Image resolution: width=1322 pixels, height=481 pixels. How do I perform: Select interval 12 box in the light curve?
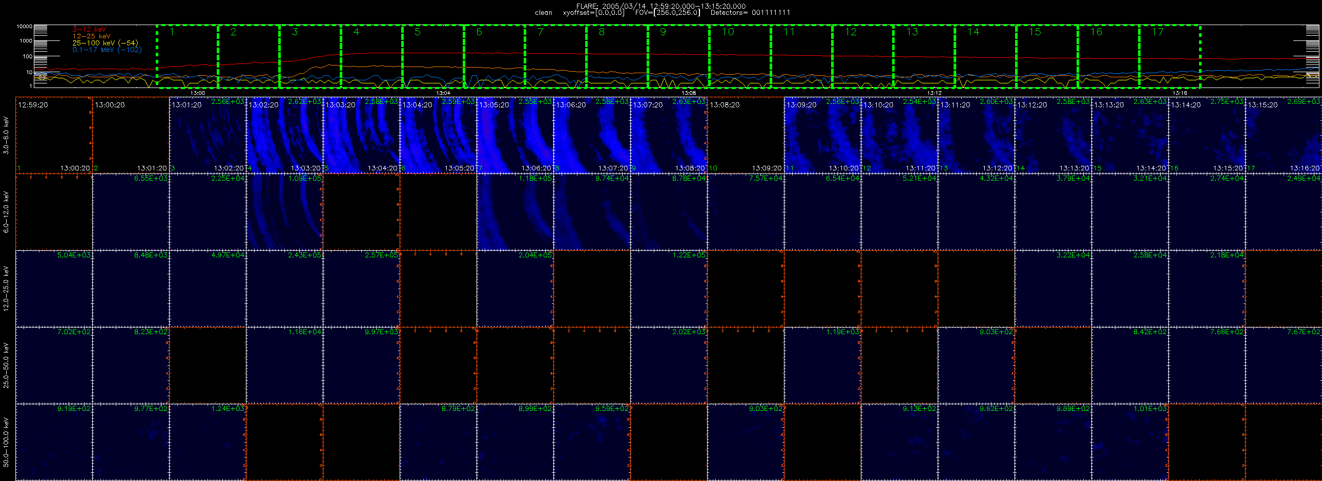coord(862,56)
